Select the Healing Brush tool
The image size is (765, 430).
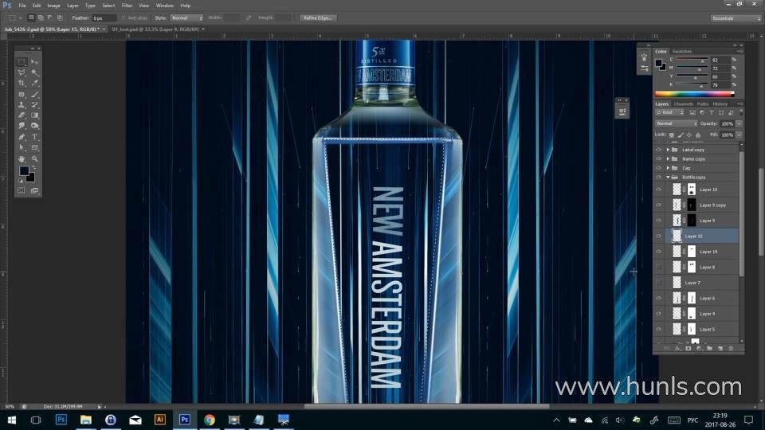22,95
